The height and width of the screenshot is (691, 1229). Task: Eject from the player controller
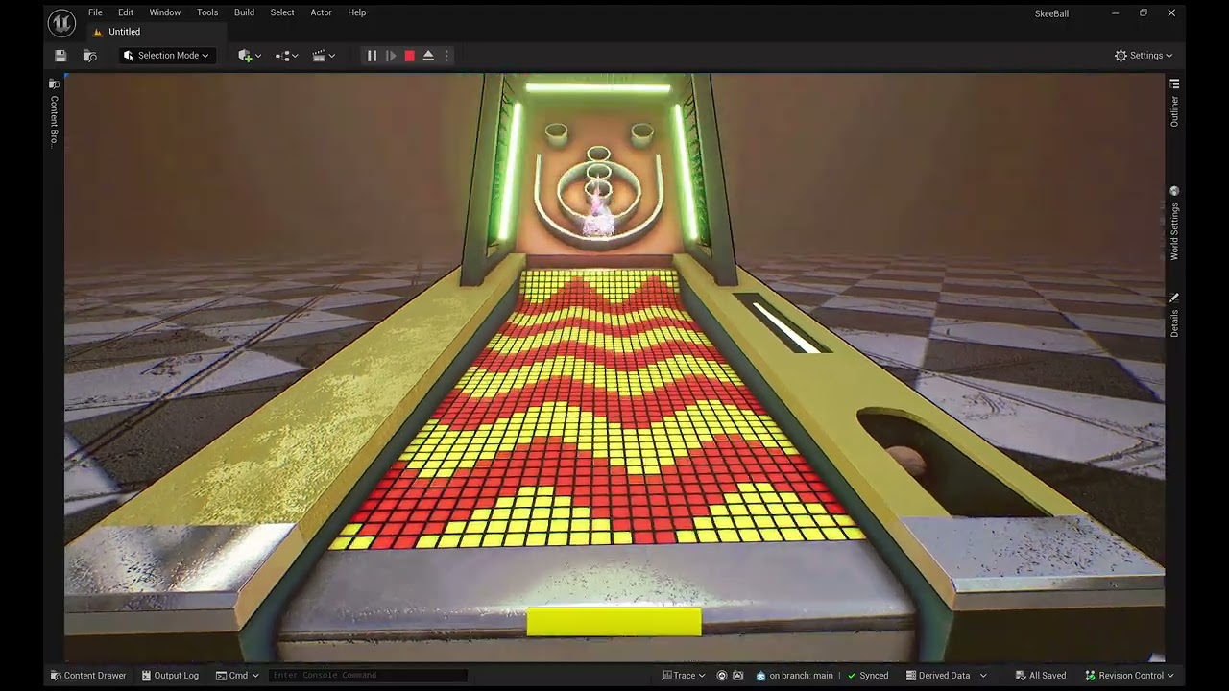click(428, 56)
